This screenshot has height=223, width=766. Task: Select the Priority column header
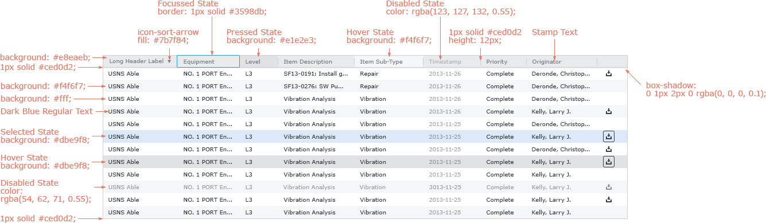tap(503, 61)
